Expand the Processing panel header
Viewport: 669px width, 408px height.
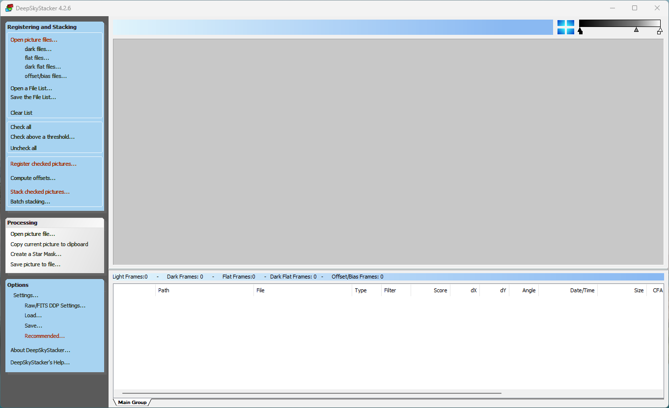tap(55, 223)
